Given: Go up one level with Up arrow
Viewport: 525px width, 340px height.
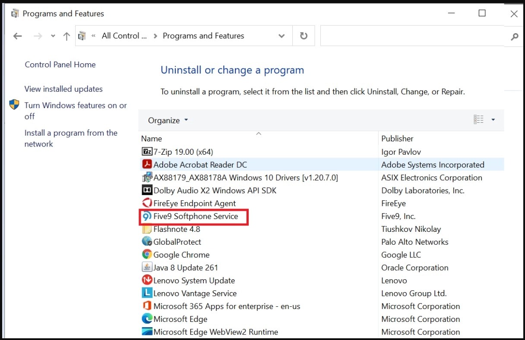Looking at the screenshot, I should coord(66,36).
